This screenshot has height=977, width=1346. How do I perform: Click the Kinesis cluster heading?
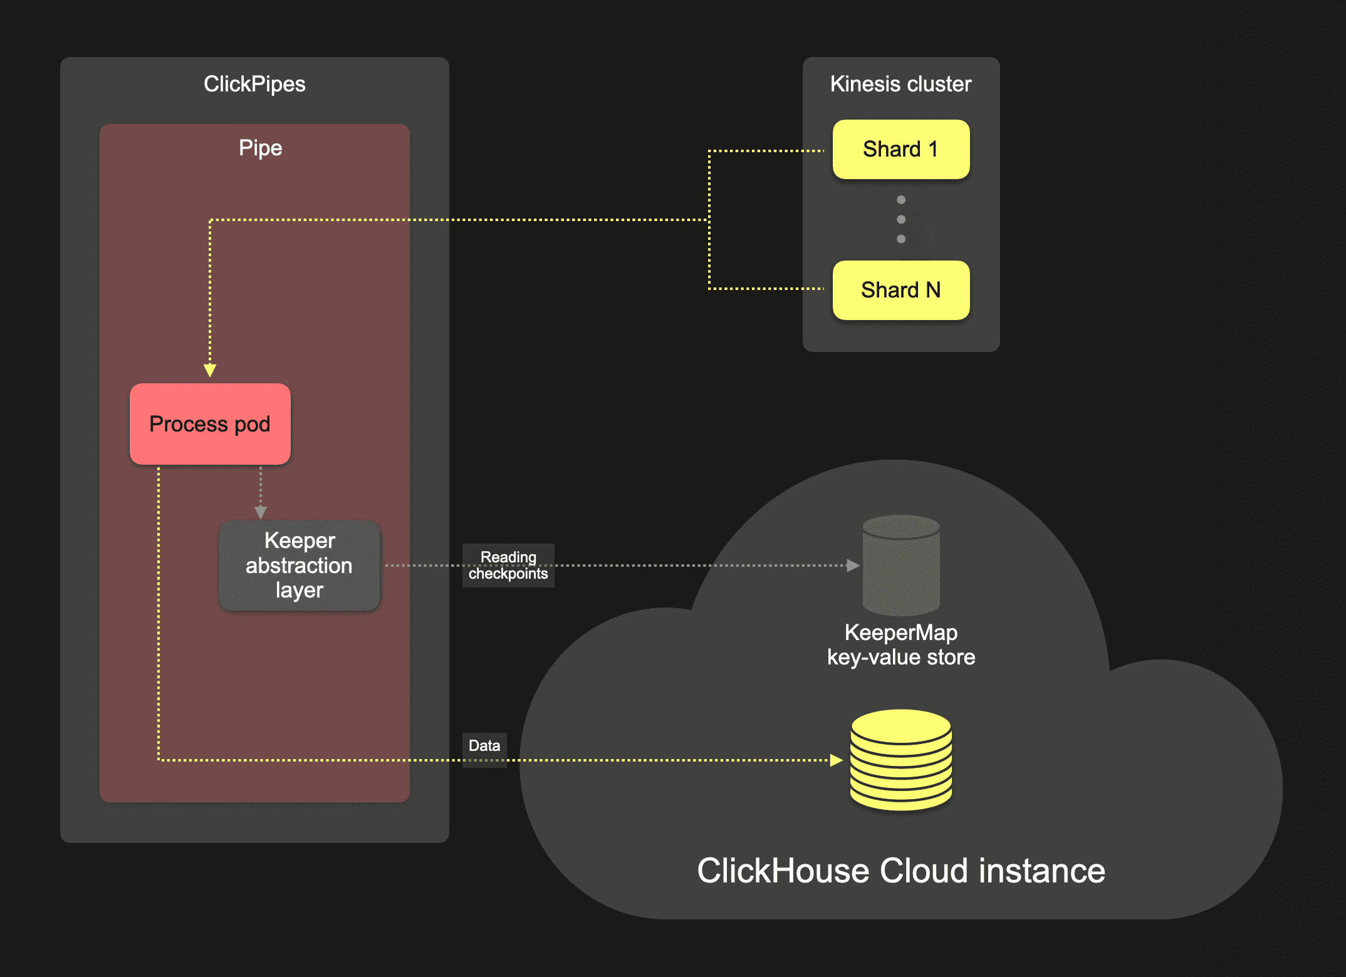[900, 84]
